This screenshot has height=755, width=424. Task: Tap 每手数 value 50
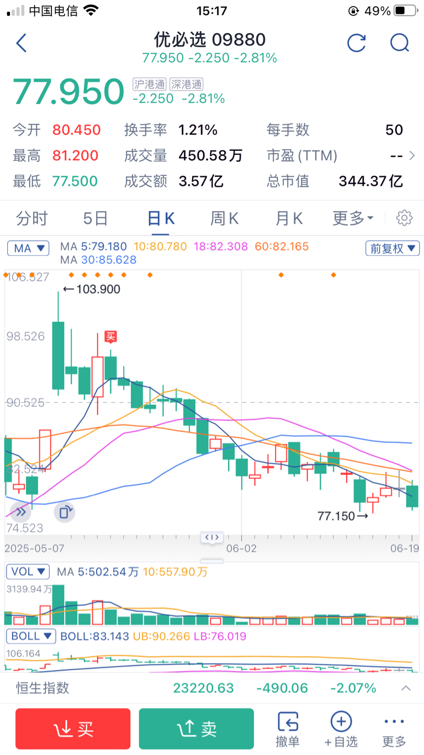pos(394,130)
